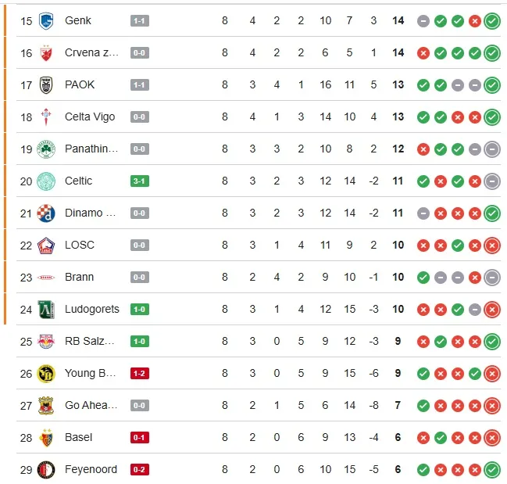The height and width of the screenshot is (484, 507).
Task: Click Dinamo's first grey draw form icon
Action: click(x=423, y=213)
